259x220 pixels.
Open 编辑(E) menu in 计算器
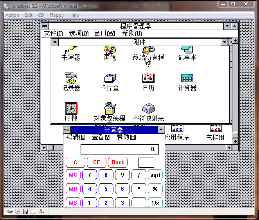[x=76, y=137]
